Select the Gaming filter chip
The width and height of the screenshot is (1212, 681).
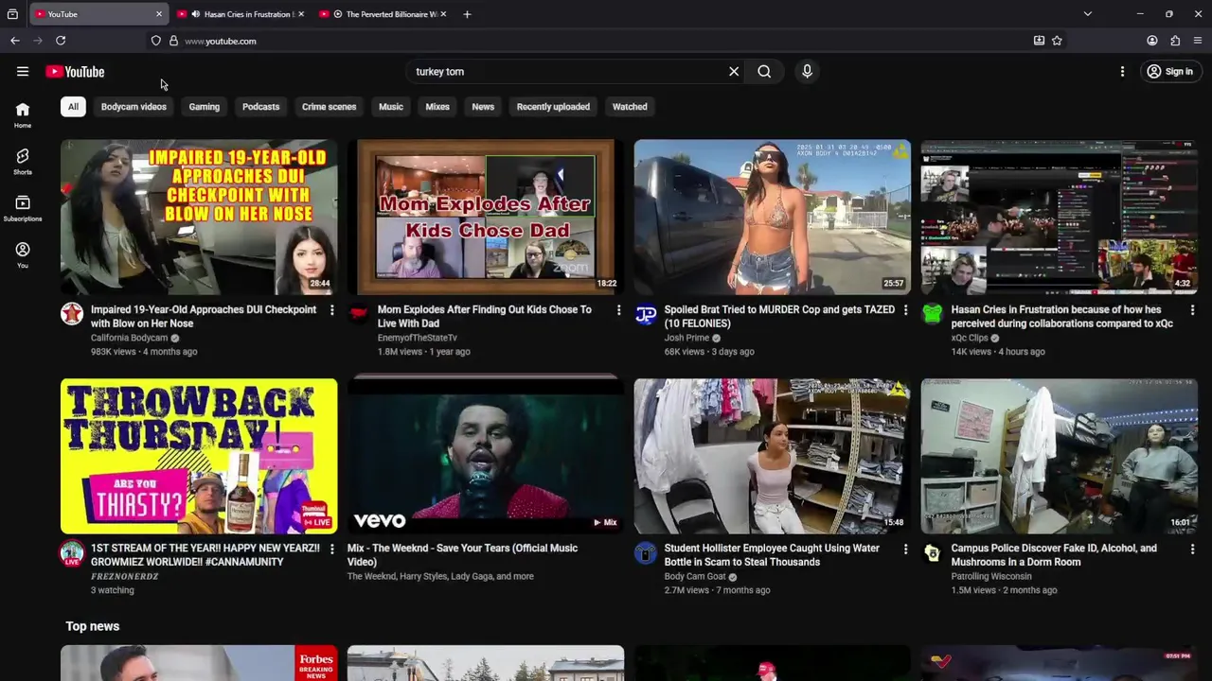(204, 107)
